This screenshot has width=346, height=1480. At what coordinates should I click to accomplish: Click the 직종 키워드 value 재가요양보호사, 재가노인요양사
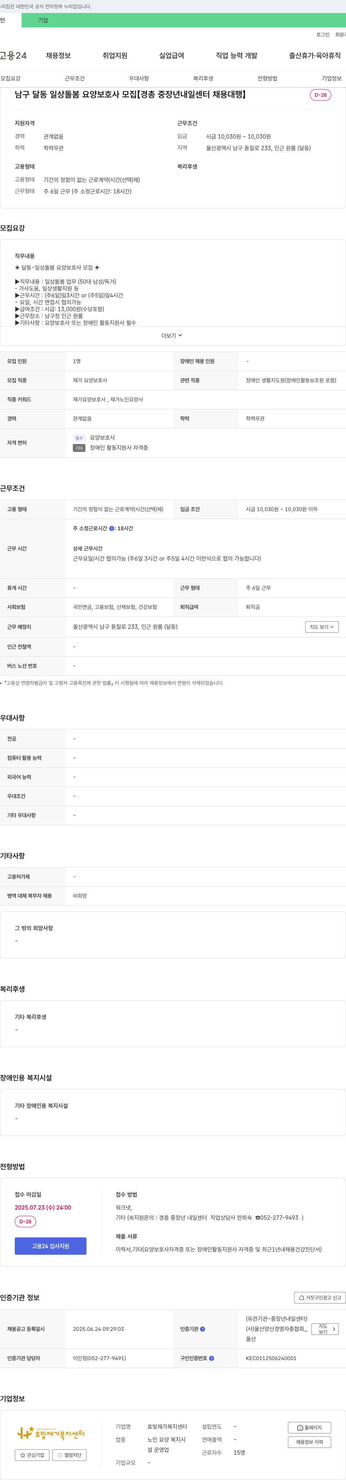[108, 399]
